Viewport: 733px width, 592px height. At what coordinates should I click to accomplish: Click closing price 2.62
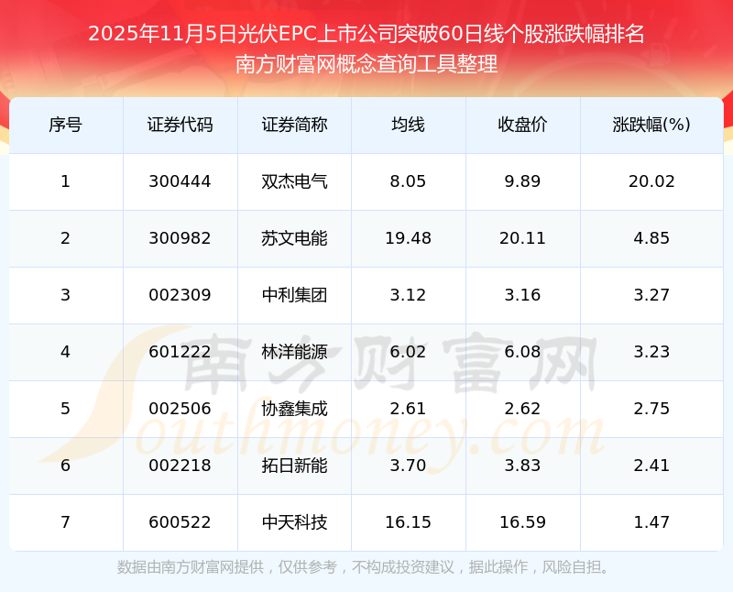coord(522,409)
